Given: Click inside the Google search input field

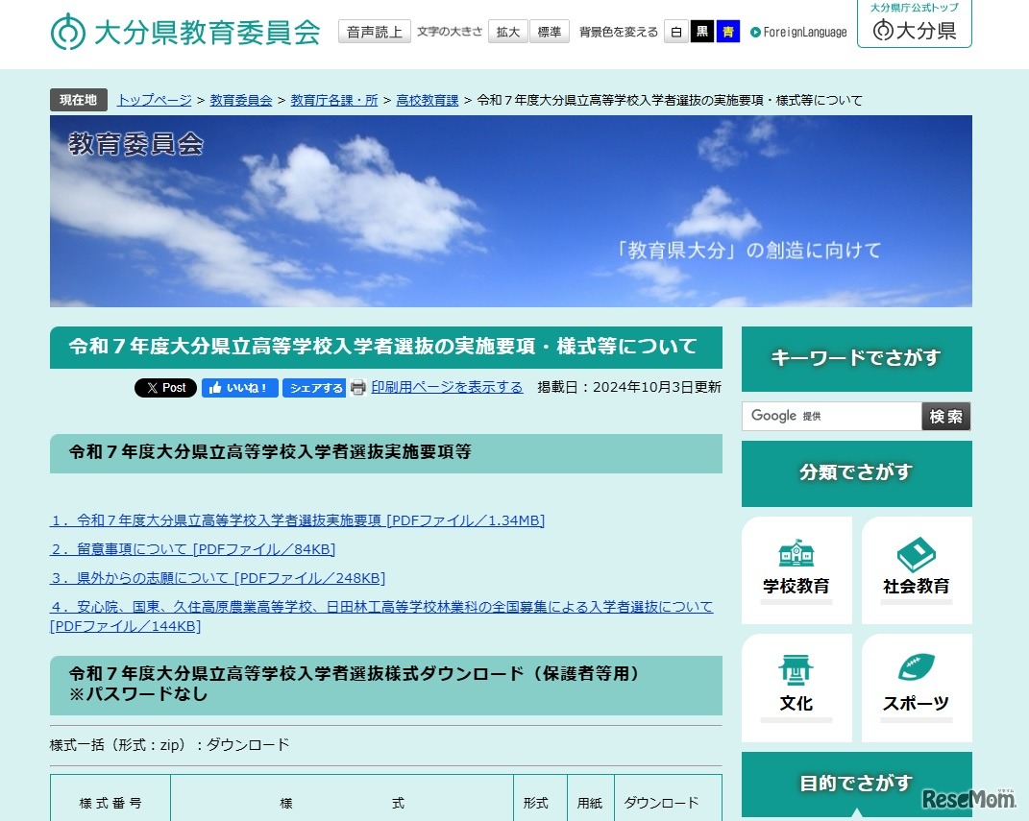Looking at the screenshot, I should (826, 416).
